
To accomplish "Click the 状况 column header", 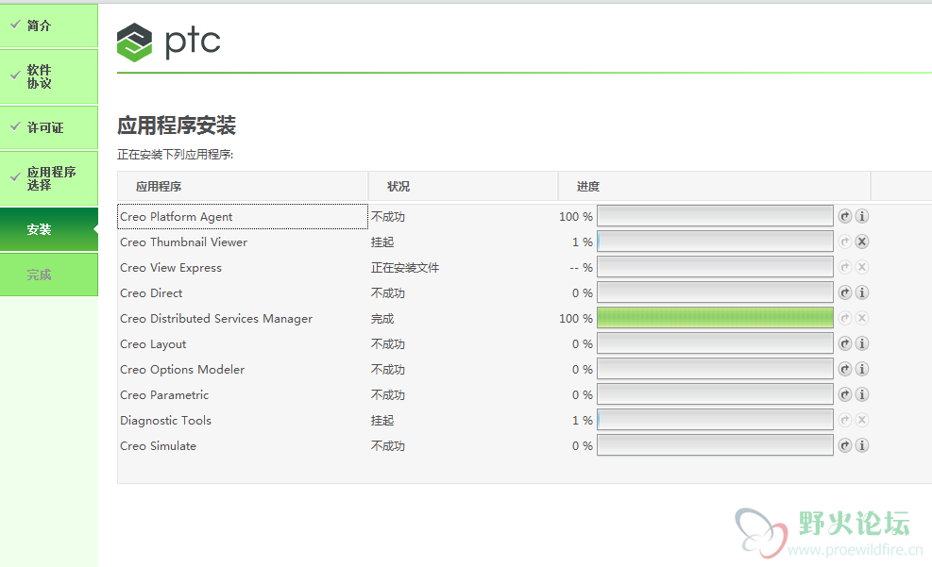I will point(464,187).
